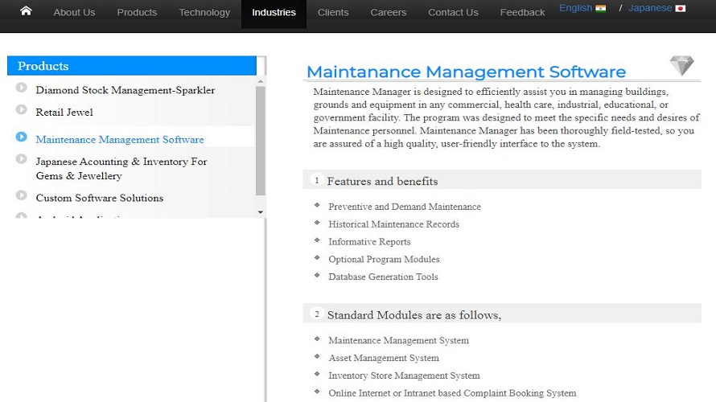The height and width of the screenshot is (402, 716).
Task: Click the Products panel header
Action: [132, 66]
